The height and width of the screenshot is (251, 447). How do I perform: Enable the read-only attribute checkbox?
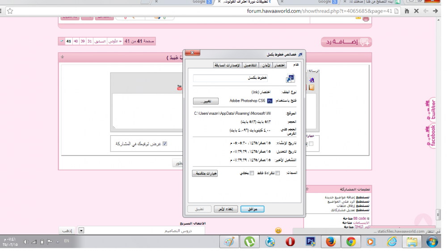point(278,173)
